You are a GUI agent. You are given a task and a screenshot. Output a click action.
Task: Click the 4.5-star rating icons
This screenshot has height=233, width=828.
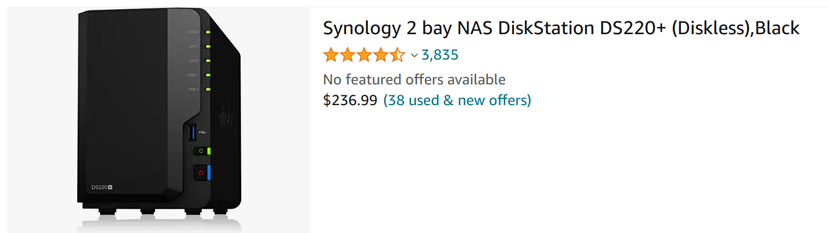point(364,55)
